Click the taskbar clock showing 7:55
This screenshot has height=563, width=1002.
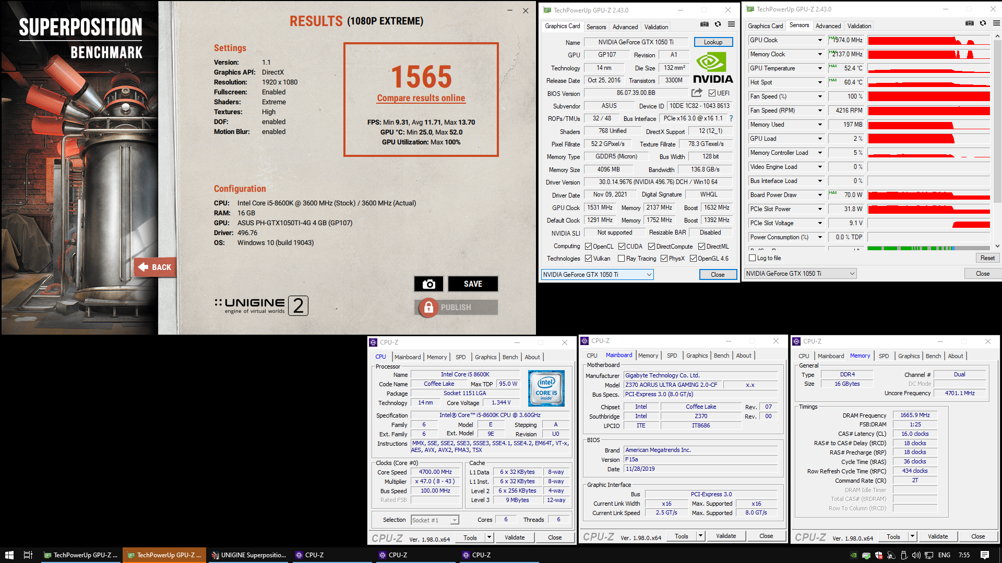pyautogui.click(x=964, y=555)
